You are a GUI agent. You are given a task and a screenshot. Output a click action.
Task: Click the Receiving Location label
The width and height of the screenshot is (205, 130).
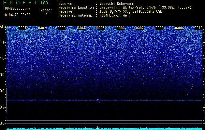coord(76,7)
